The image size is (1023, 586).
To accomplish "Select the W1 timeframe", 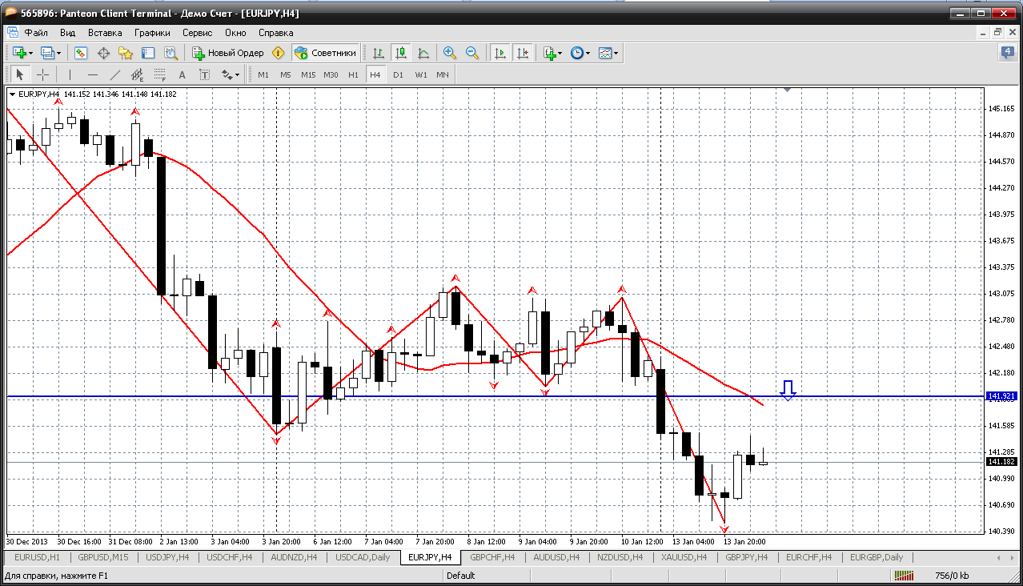I will [420, 74].
